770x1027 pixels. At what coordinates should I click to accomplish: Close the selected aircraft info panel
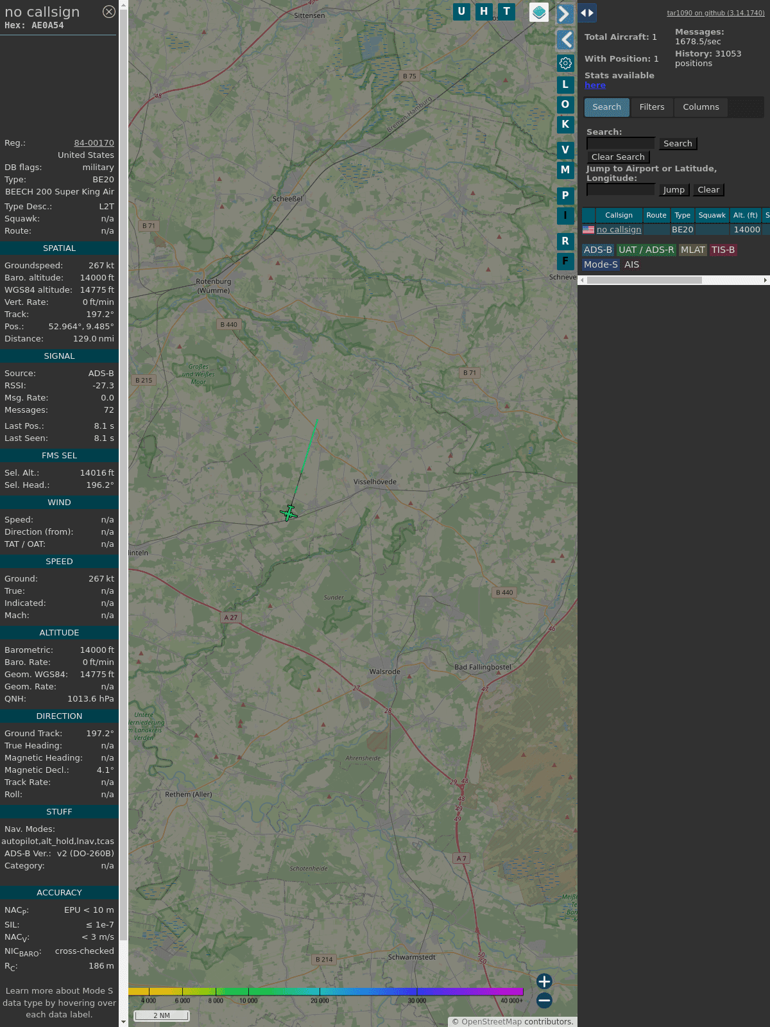coord(109,12)
